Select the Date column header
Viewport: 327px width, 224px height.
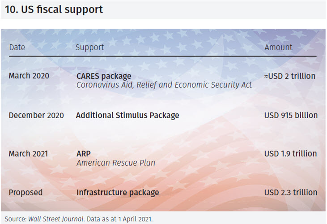17,47
